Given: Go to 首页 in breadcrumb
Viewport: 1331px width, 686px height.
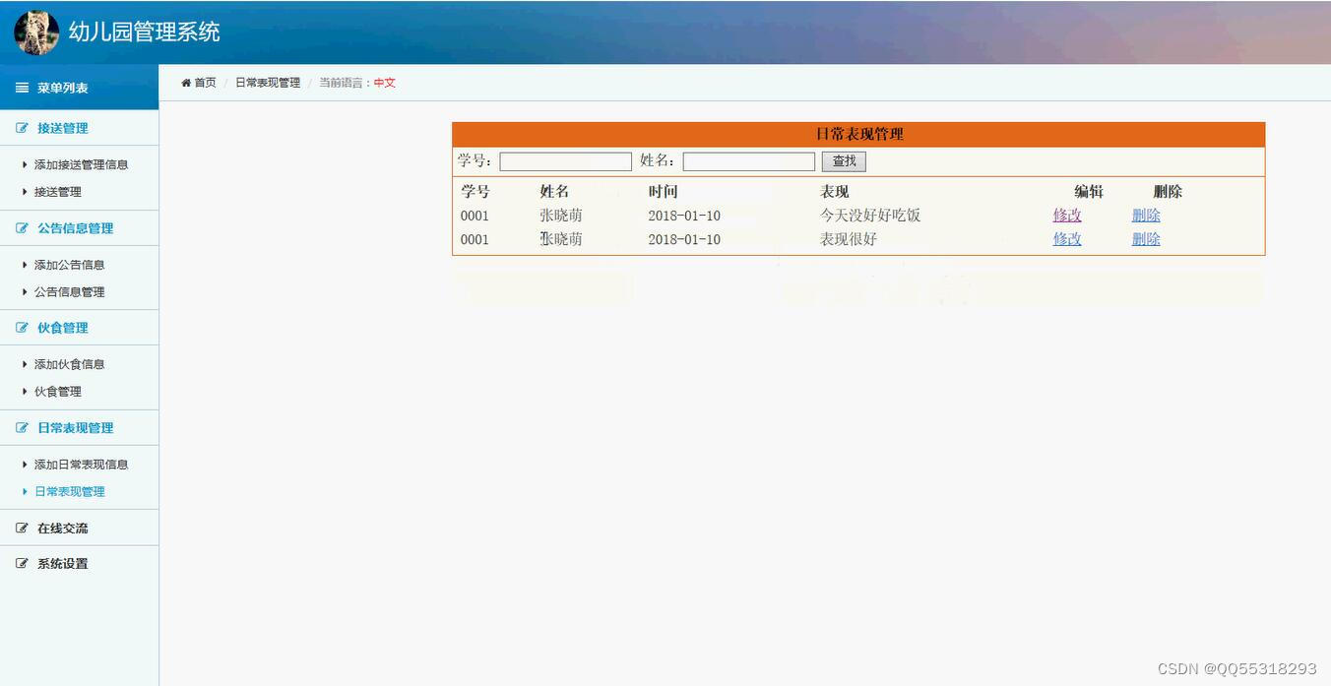Looking at the screenshot, I should [205, 83].
